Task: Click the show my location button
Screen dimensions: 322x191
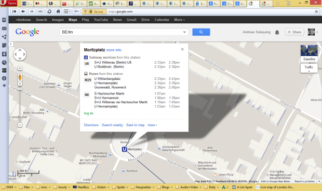Action: [x=20, y=68]
